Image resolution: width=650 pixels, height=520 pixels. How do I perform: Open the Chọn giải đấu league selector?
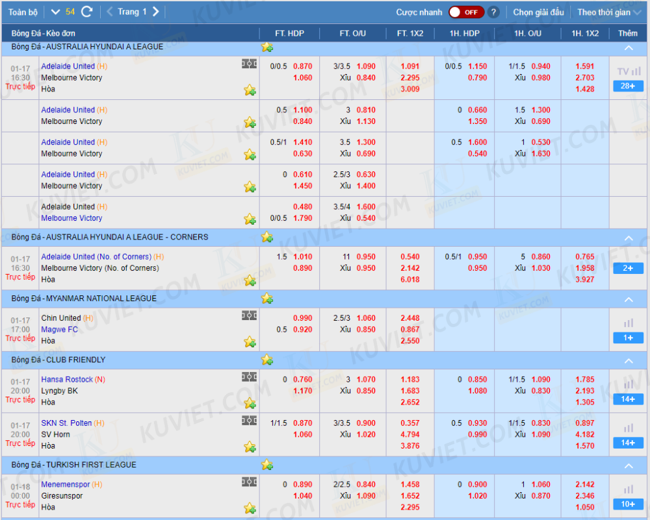click(x=538, y=12)
